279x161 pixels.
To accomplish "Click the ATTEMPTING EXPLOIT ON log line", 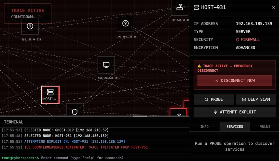I will click(x=74, y=141).
